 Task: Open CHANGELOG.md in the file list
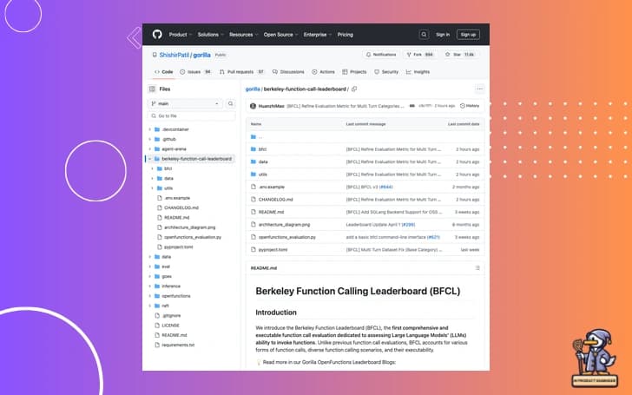pos(276,199)
